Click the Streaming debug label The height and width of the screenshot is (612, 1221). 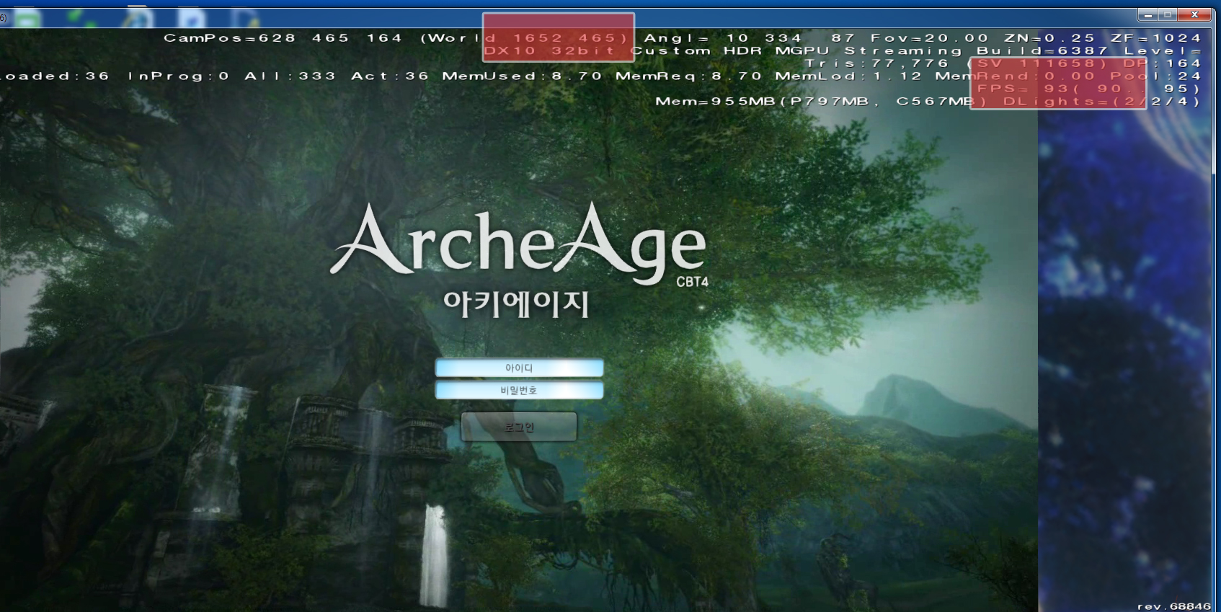coord(903,50)
